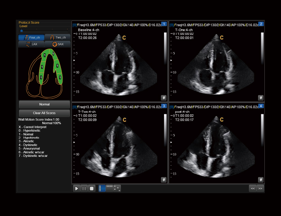Click the # icon on Baseline view
The image size is (281, 216).
[x=163, y=97]
